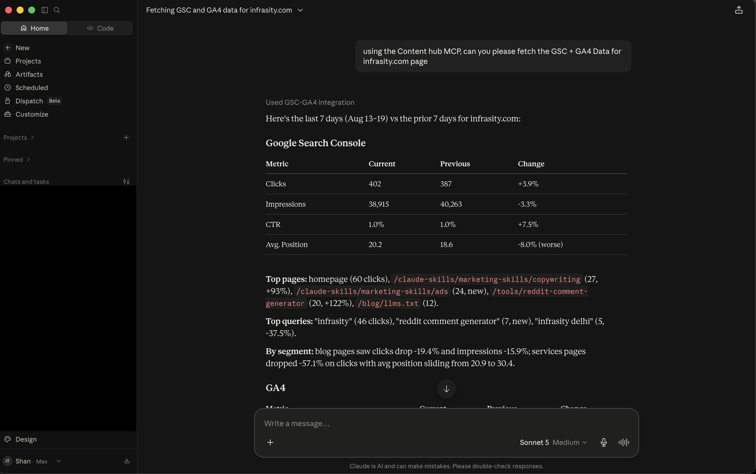Expand the Projects section chevron
This screenshot has width=756, height=474.
tap(32, 137)
